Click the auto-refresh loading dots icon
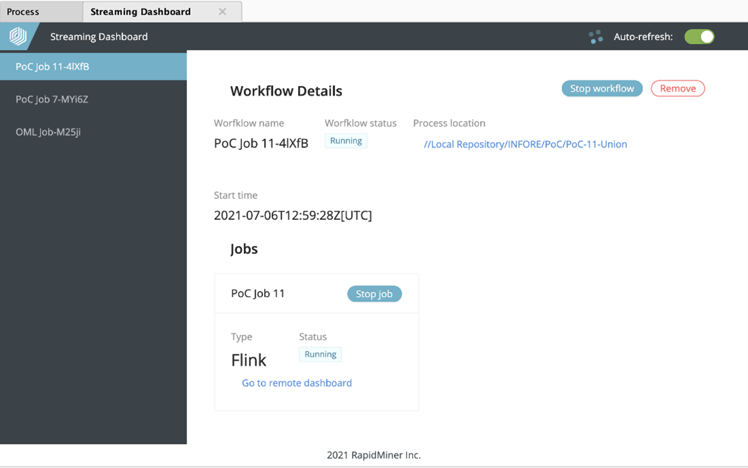The width and height of the screenshot is (748, 468). [x=595, y=37]
